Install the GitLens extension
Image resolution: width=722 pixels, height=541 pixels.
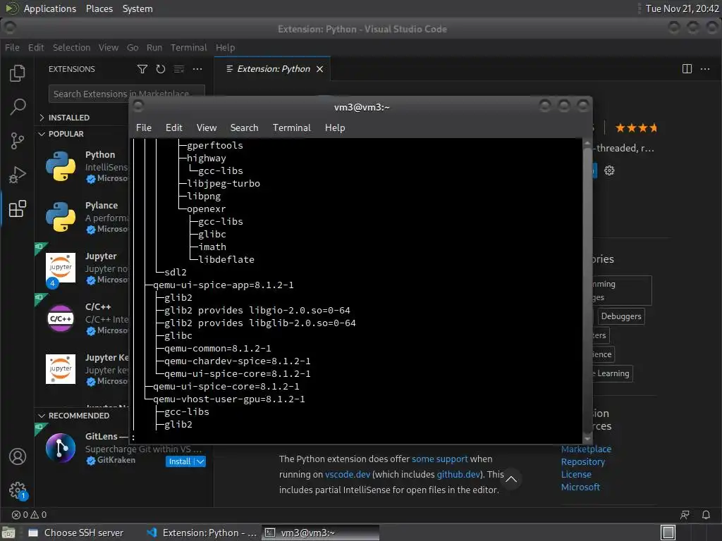(180, 461)
